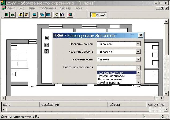The image size is (170, 120).
Task: Click dropdown list scroll up arrow
Action: (138, 73)
